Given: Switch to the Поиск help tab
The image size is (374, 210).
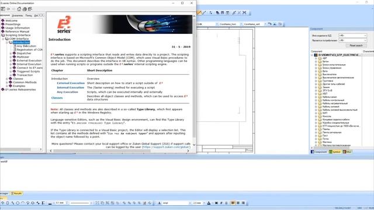Looking at the screenshot, I should click(x=29, y=16).
